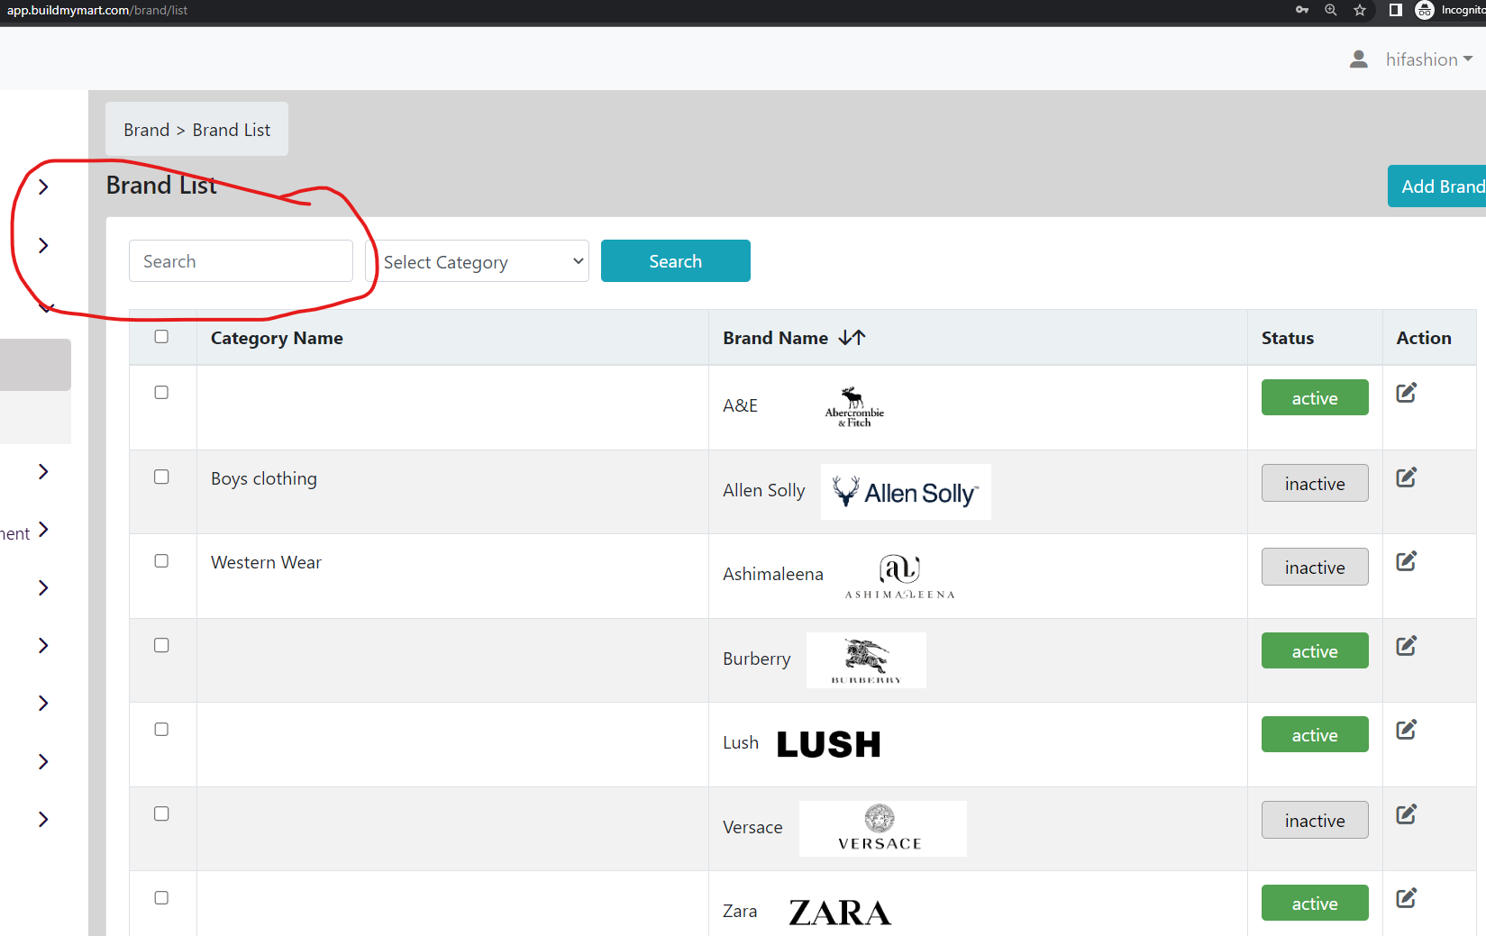The image size is (1486, 936).
Task: Tick the Versace row checkbox
Action: point(161,814)
